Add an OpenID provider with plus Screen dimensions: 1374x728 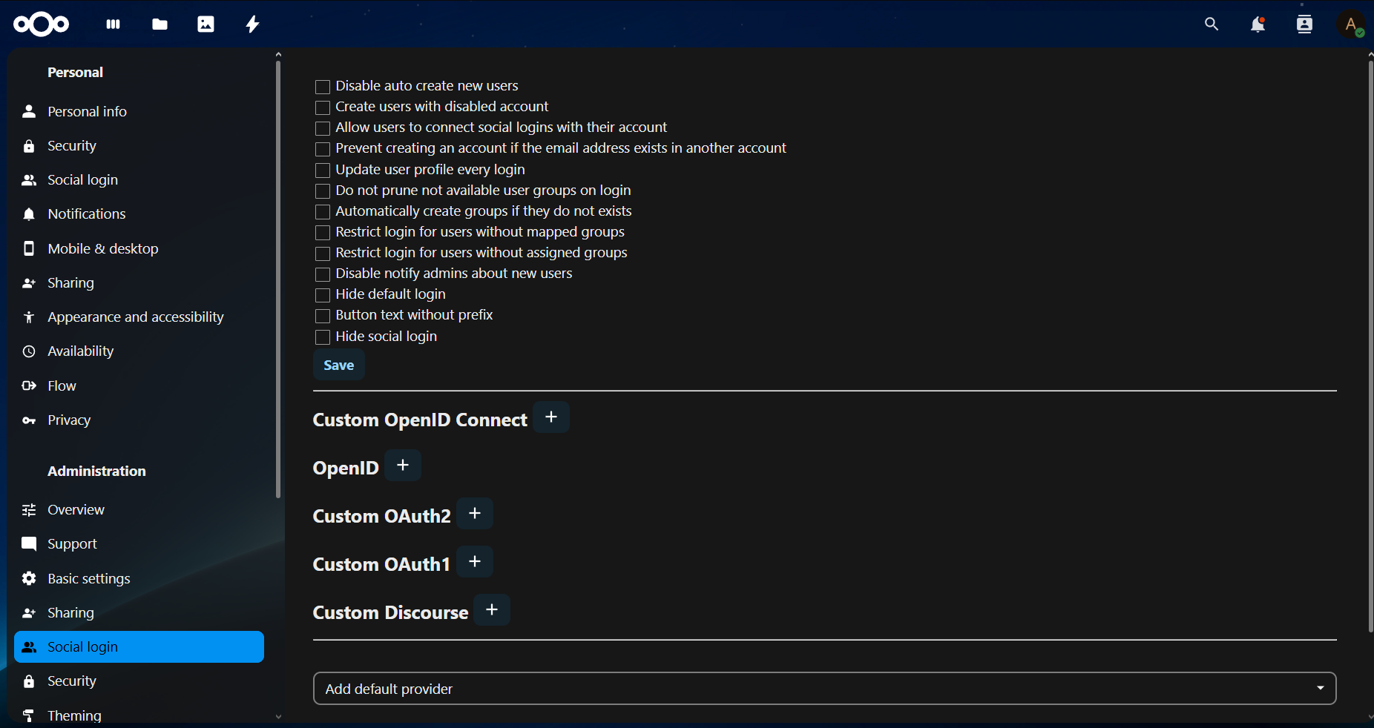[x=403, y=466]
